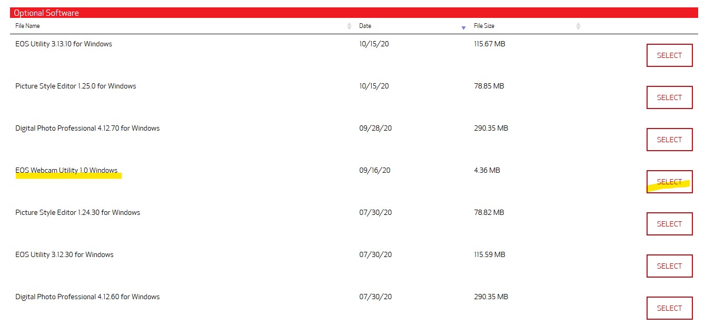The image size is (705, 325).
Task: Click the EOS Webcam Utility 1.0 Windows name
Action: point(66,170)
